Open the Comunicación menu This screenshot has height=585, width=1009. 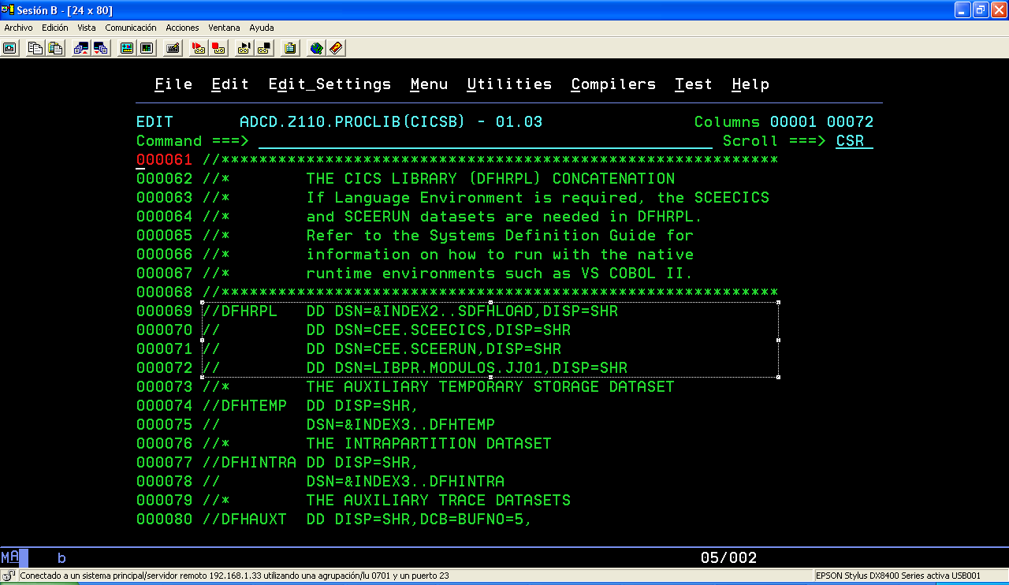tap(130, 27)
